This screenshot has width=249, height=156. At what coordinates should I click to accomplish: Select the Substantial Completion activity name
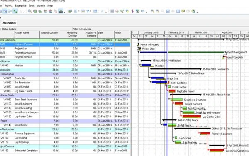click(x=26, y=151)
